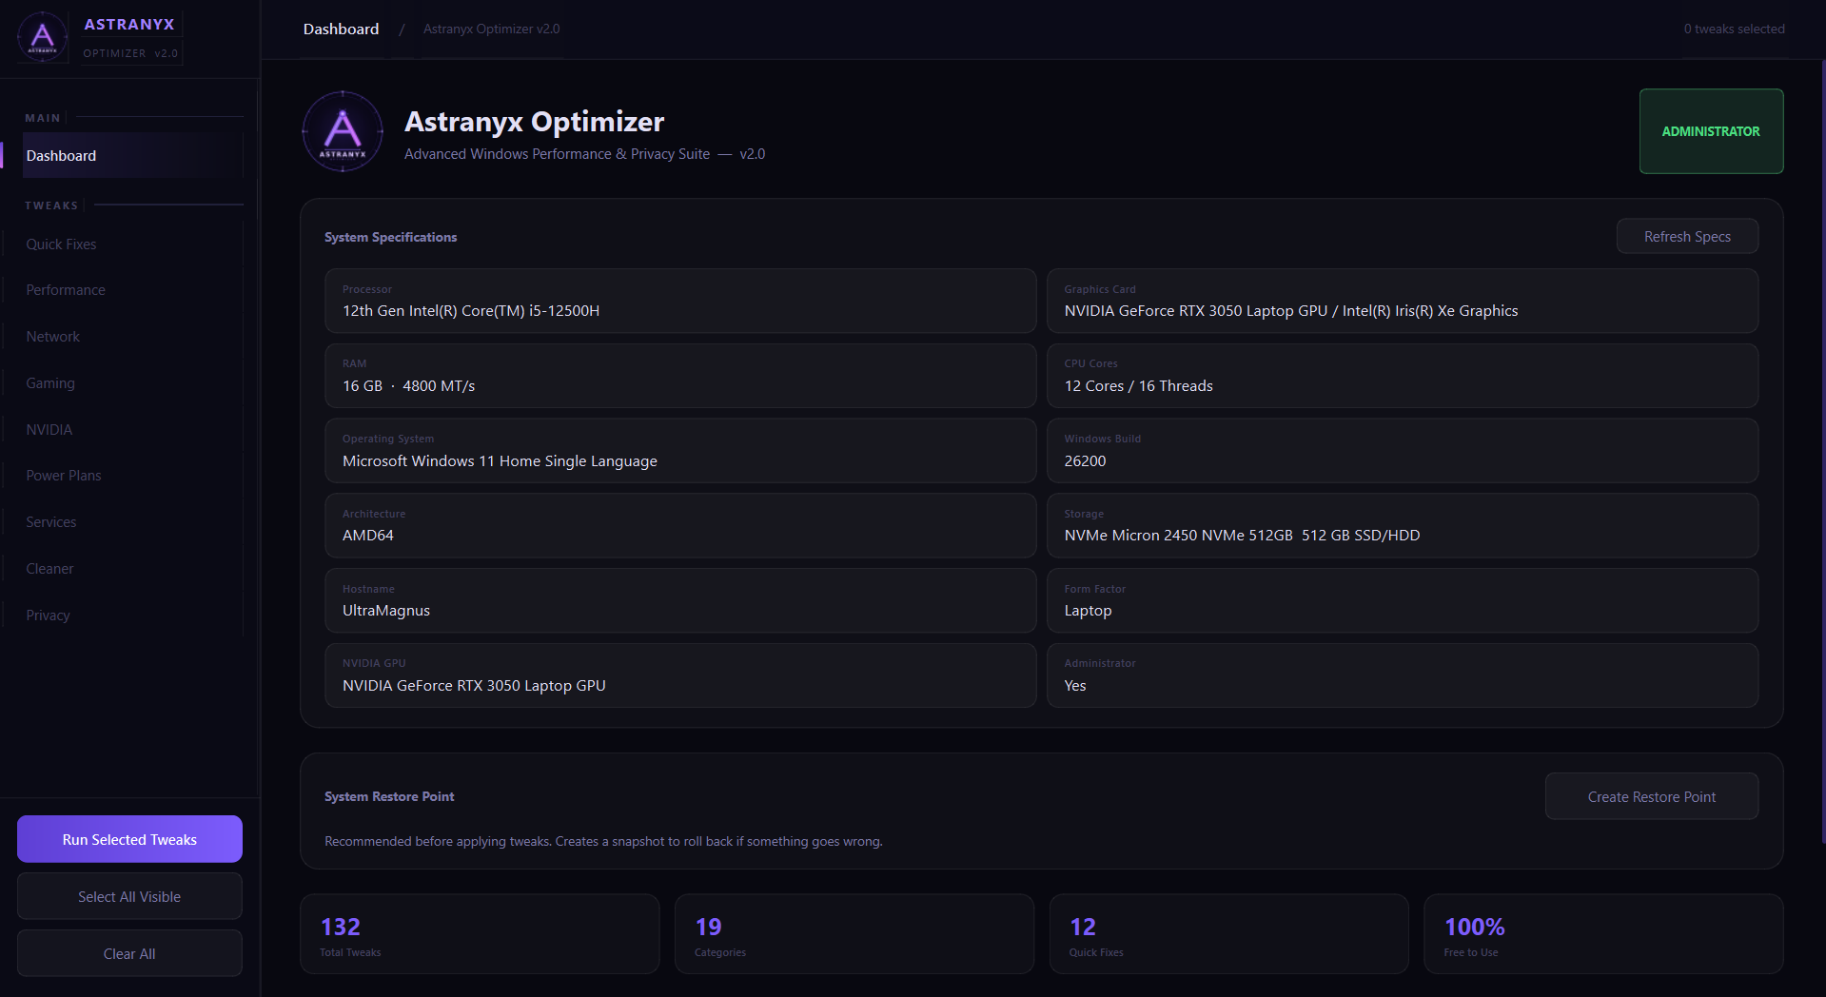Open the Cleaner section
The image size is (1826, 997).
pyautogui.click(x=49, y=568)
